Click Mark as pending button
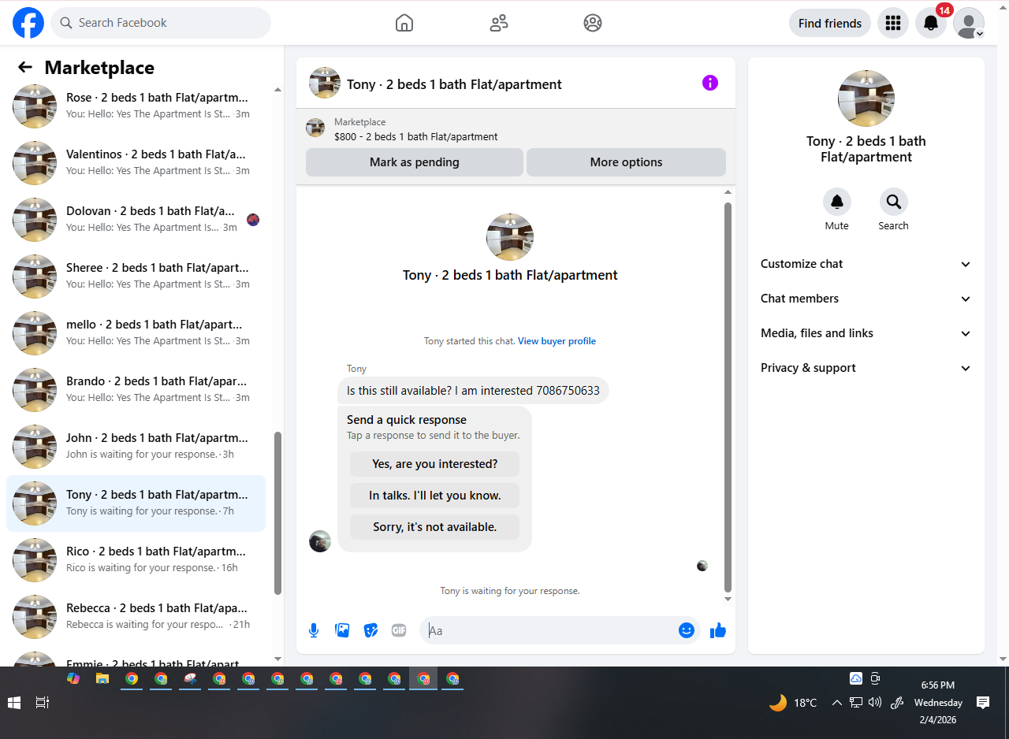 (x=415, y=162)
